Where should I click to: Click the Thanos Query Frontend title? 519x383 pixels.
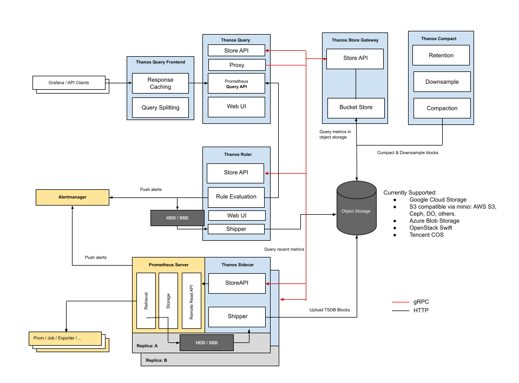point(160,62)
